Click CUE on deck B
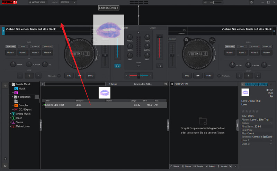Screen dimensions: 277x171 187,76
